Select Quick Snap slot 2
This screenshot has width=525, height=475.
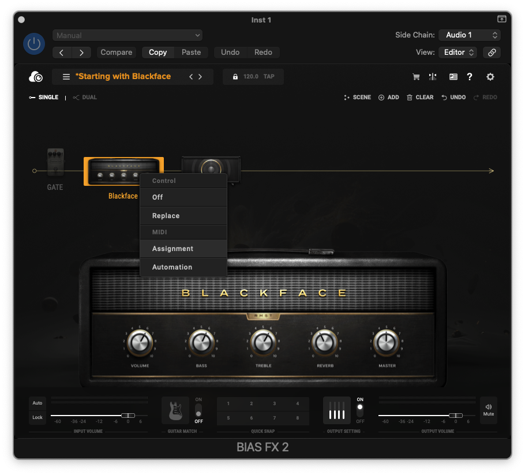[x=252, y=403]
